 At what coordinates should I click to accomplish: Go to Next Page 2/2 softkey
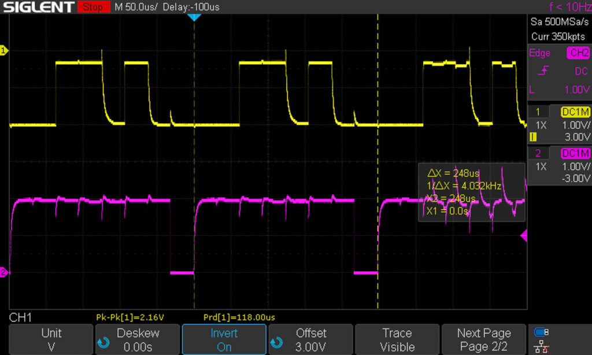click(x=484, y=339)
